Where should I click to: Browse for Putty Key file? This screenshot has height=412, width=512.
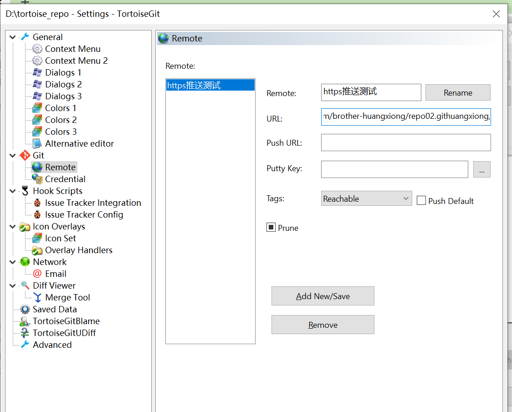[x=482, y=169]
